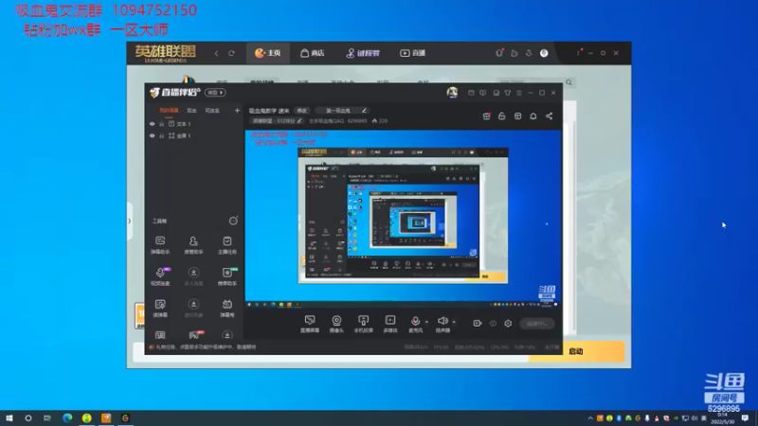Open the third nav tab in League client
Image resolution: width=758 pixels, height=426 pixels.
363,53
